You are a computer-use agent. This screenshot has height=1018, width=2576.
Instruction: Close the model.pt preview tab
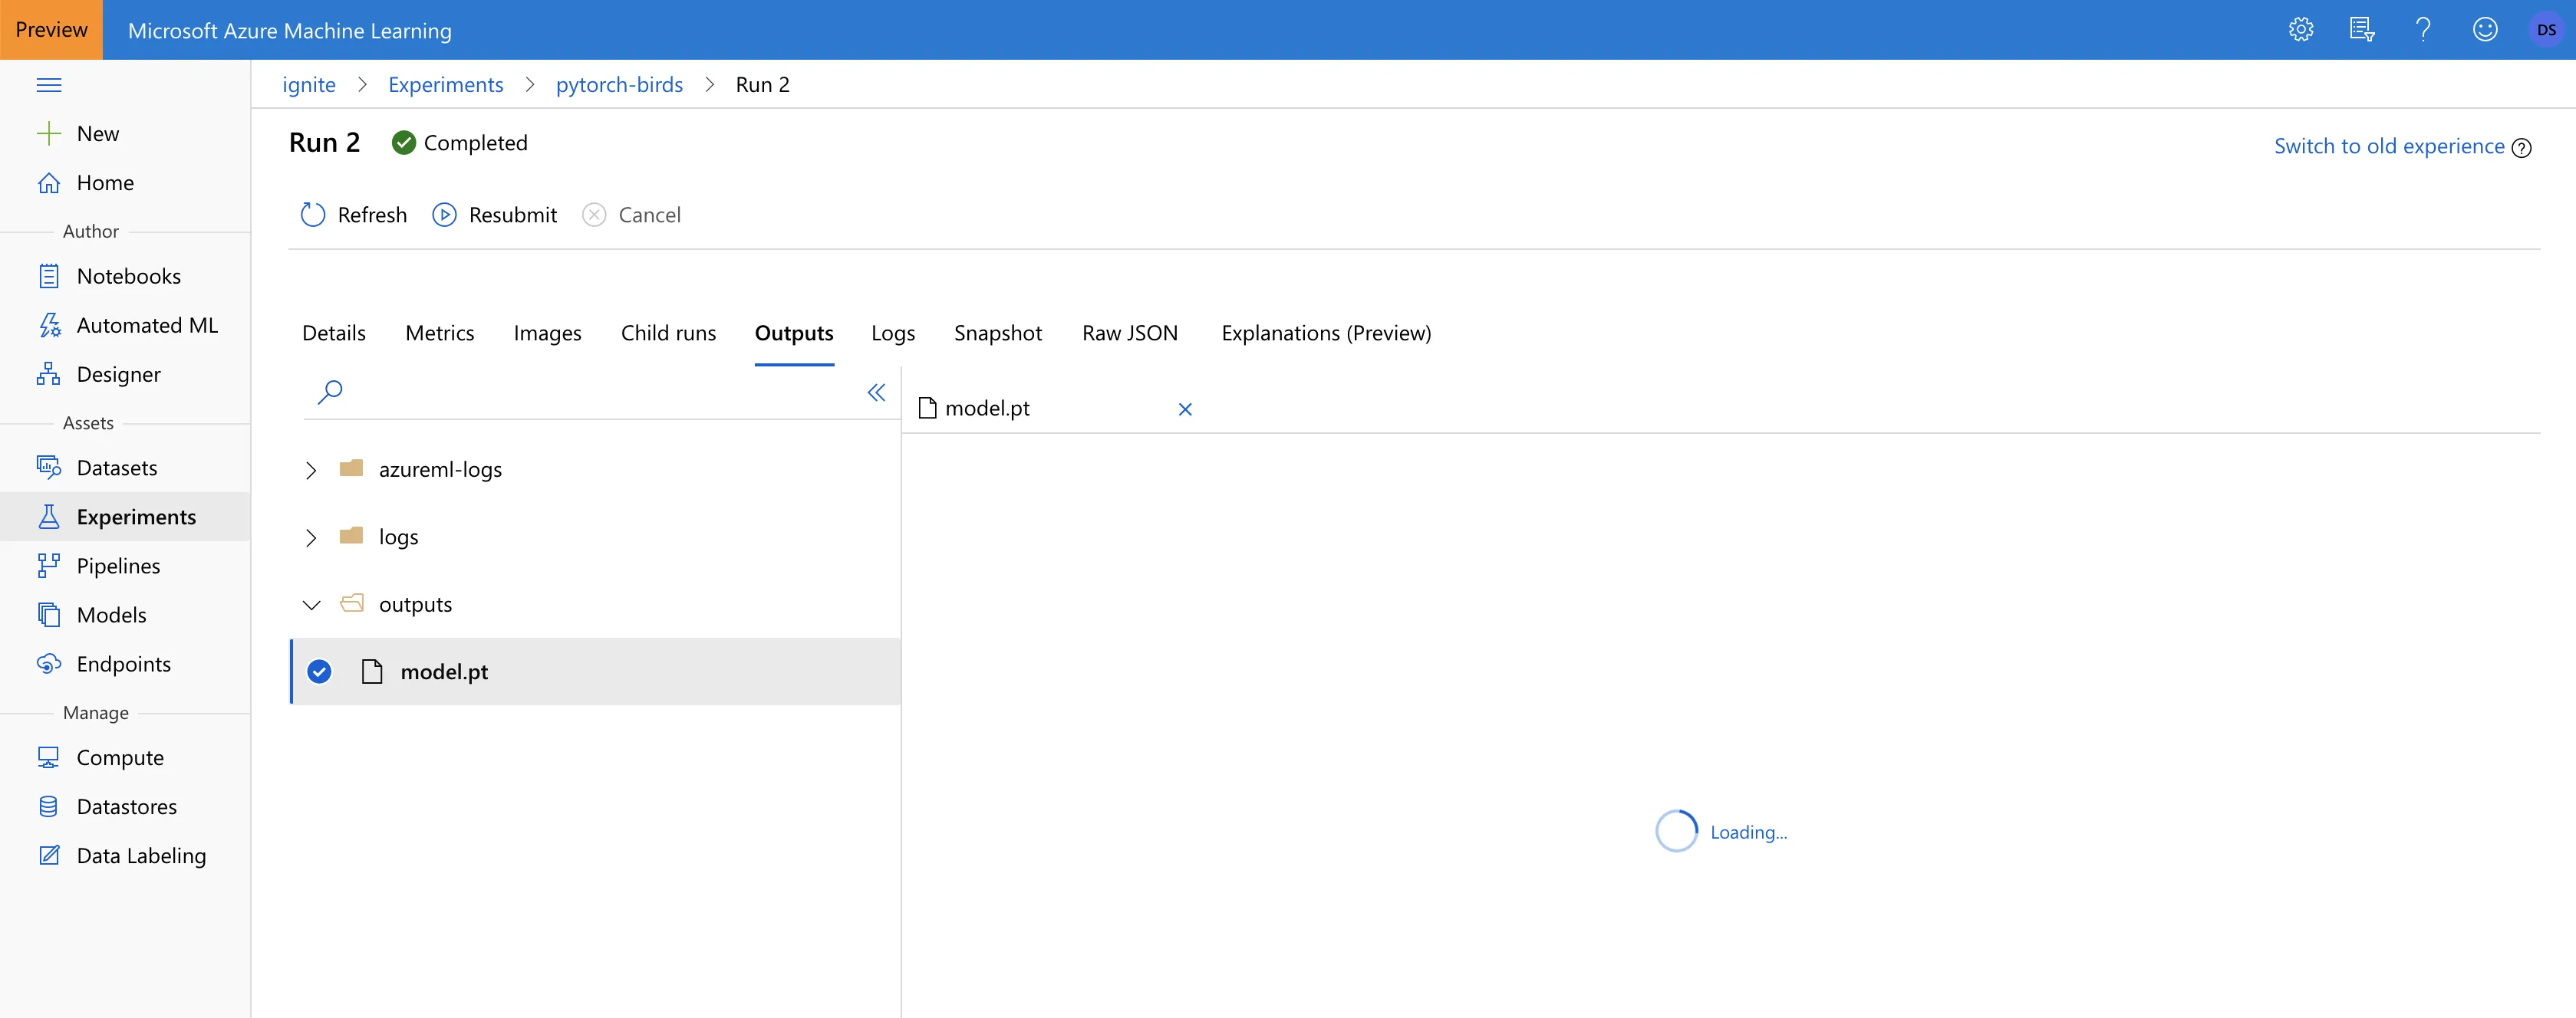[1185, 409]
